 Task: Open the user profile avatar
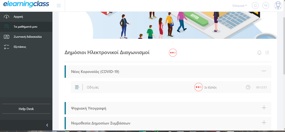click(x=278, y=5)
